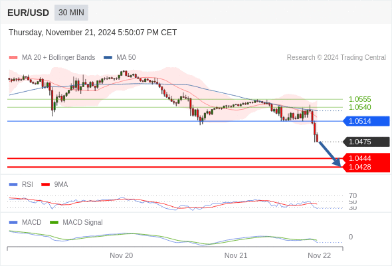Click the 1.0540 resistance level label
The width and height of the screenshot is (392, 266).
click(x=359, y=107)
